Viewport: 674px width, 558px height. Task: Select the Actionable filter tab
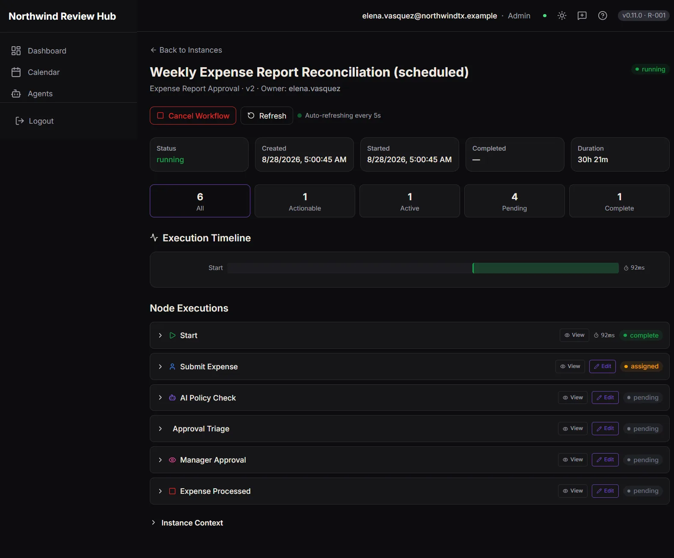(305, 201)
